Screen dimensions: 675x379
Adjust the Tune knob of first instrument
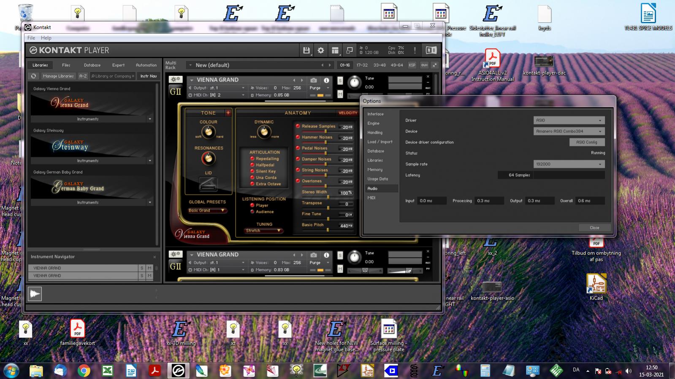click(x=355, y=83)
